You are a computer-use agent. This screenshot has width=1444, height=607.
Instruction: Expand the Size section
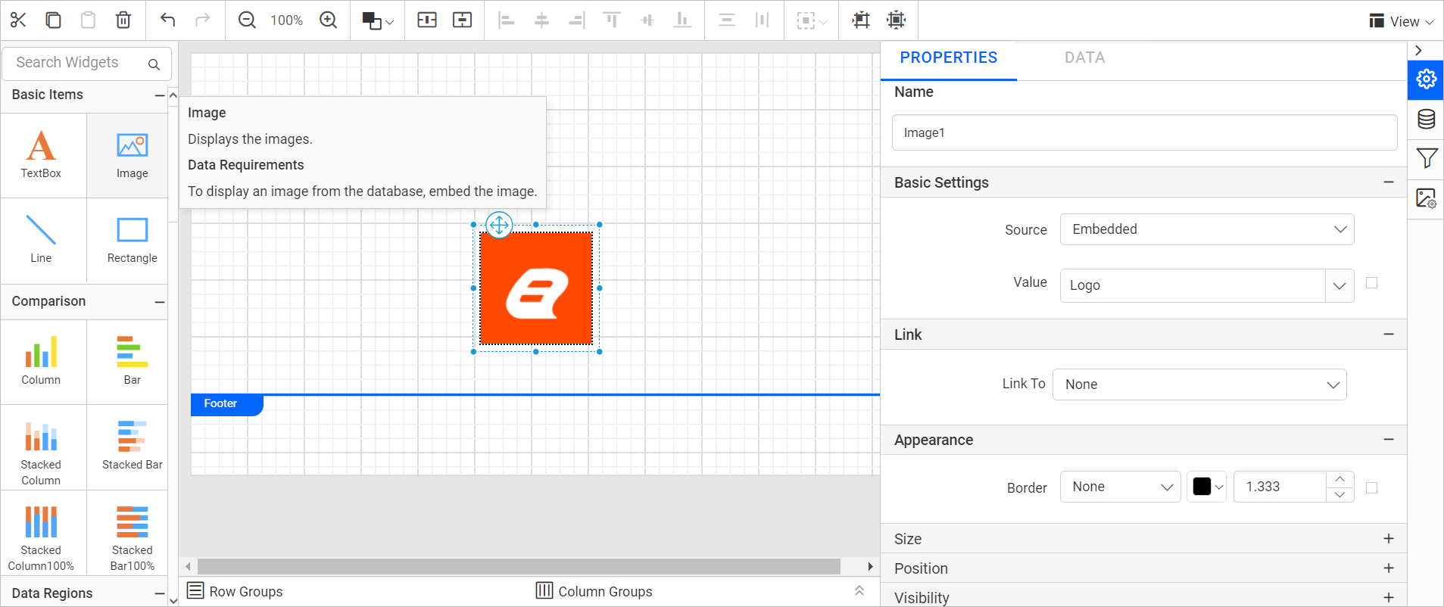tap(1389, 539)
